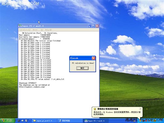Open the About menu in Super PI
The height and width of the screenshot is (123, 164).
click(x=38, y=30)
